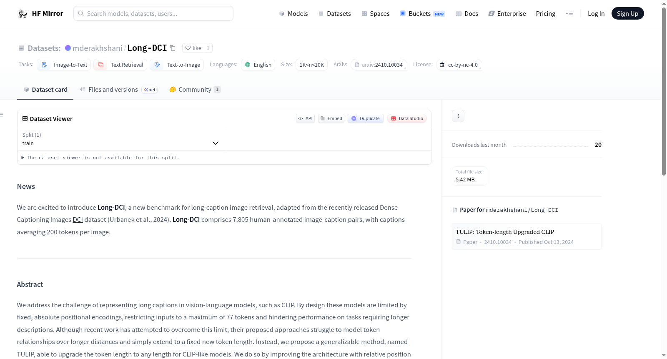Viewport: 667px width, 359px height.
Task: Click the page vertical scrollbar
Action: coord(664,92)
